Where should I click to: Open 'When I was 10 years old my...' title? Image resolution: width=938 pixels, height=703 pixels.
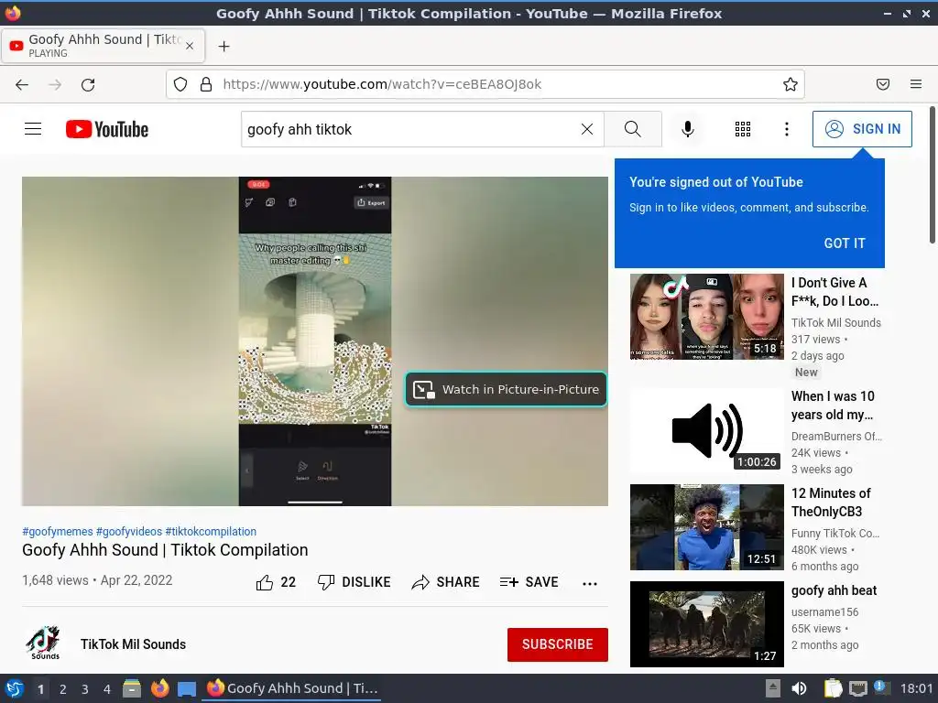(833, 406)
